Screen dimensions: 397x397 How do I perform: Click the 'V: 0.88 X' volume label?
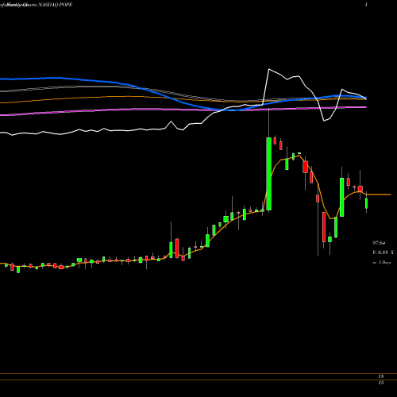point(383,252)
